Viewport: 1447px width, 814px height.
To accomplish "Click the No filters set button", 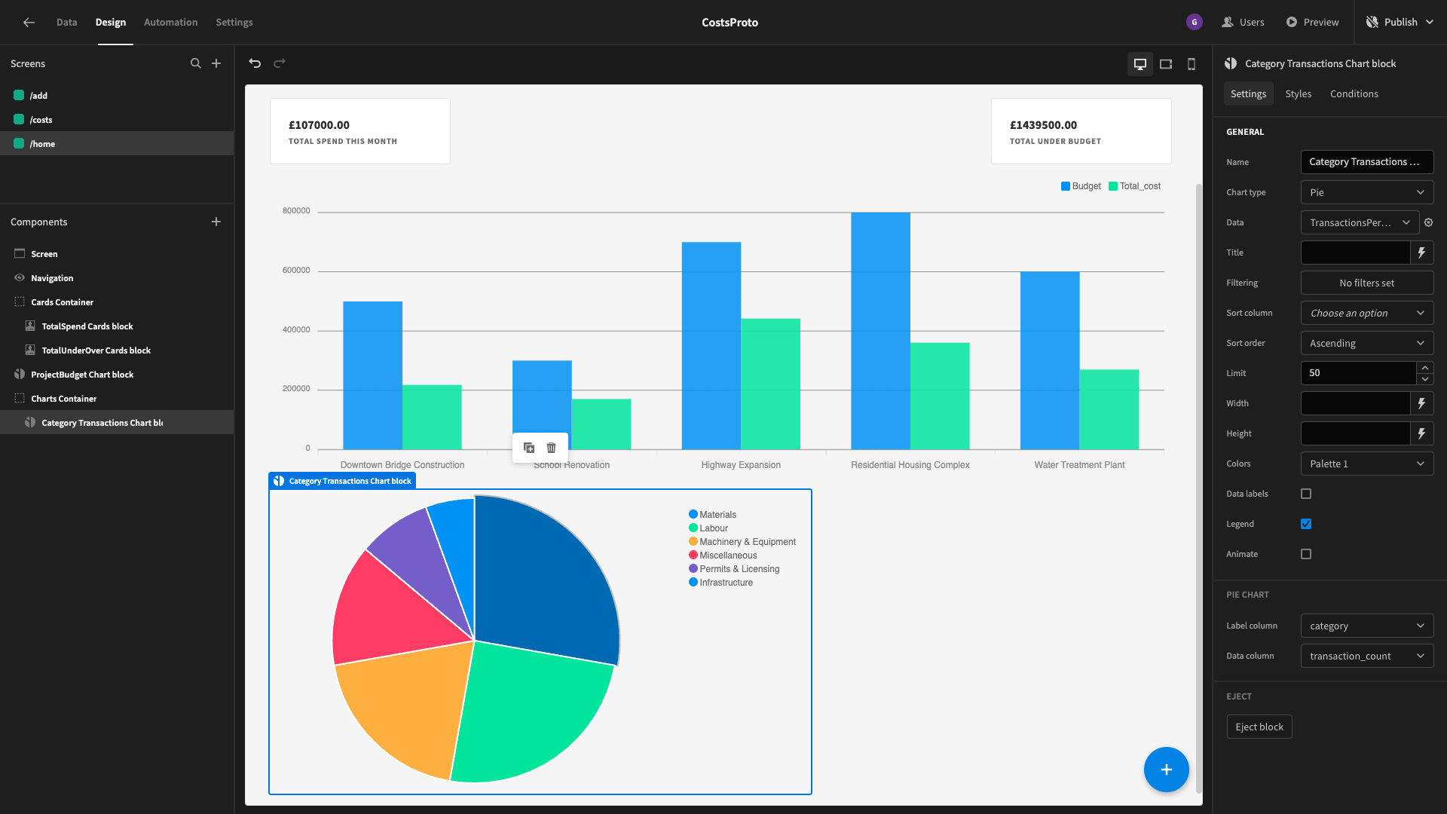I will point(1367,283).
